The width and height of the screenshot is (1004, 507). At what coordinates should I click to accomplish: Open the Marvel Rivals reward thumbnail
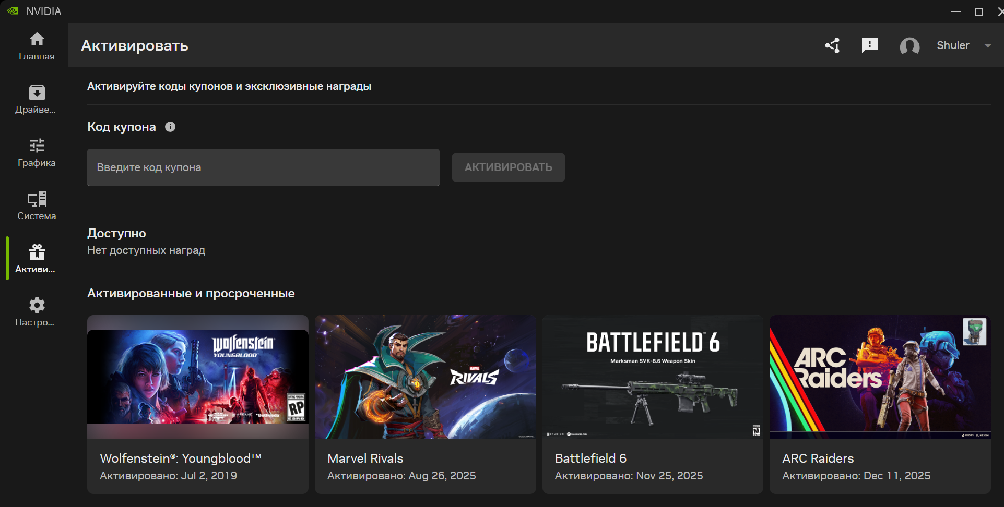coord(426,377)
